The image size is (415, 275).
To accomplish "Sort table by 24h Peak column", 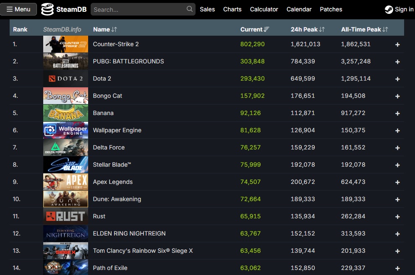I will (x=308, y=29).
